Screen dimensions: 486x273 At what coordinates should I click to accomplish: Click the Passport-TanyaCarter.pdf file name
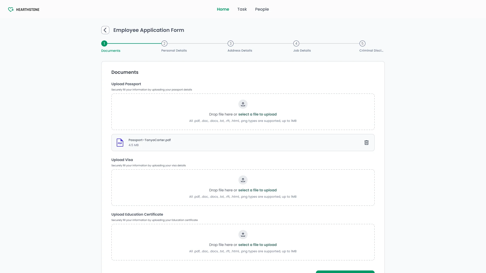(150, 140)
